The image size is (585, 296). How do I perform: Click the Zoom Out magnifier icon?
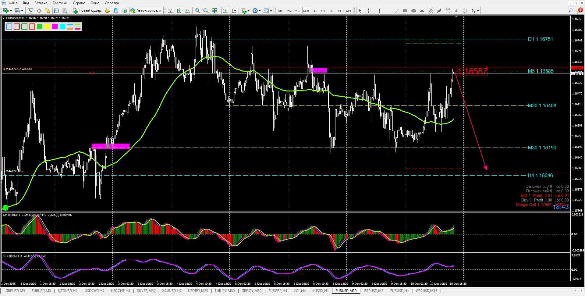[x=206, y=11]
